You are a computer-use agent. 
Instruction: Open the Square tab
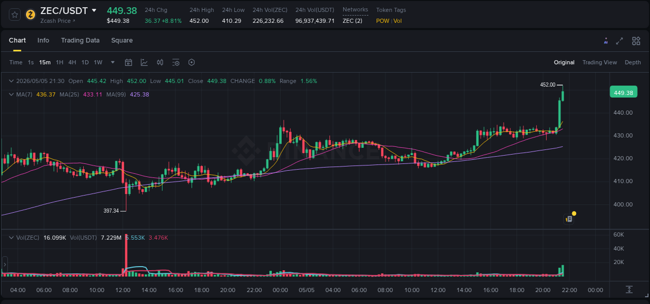coord(122,40)
